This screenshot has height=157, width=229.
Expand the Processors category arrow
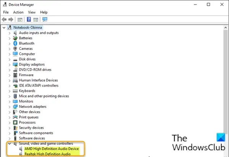coord(10,123)
